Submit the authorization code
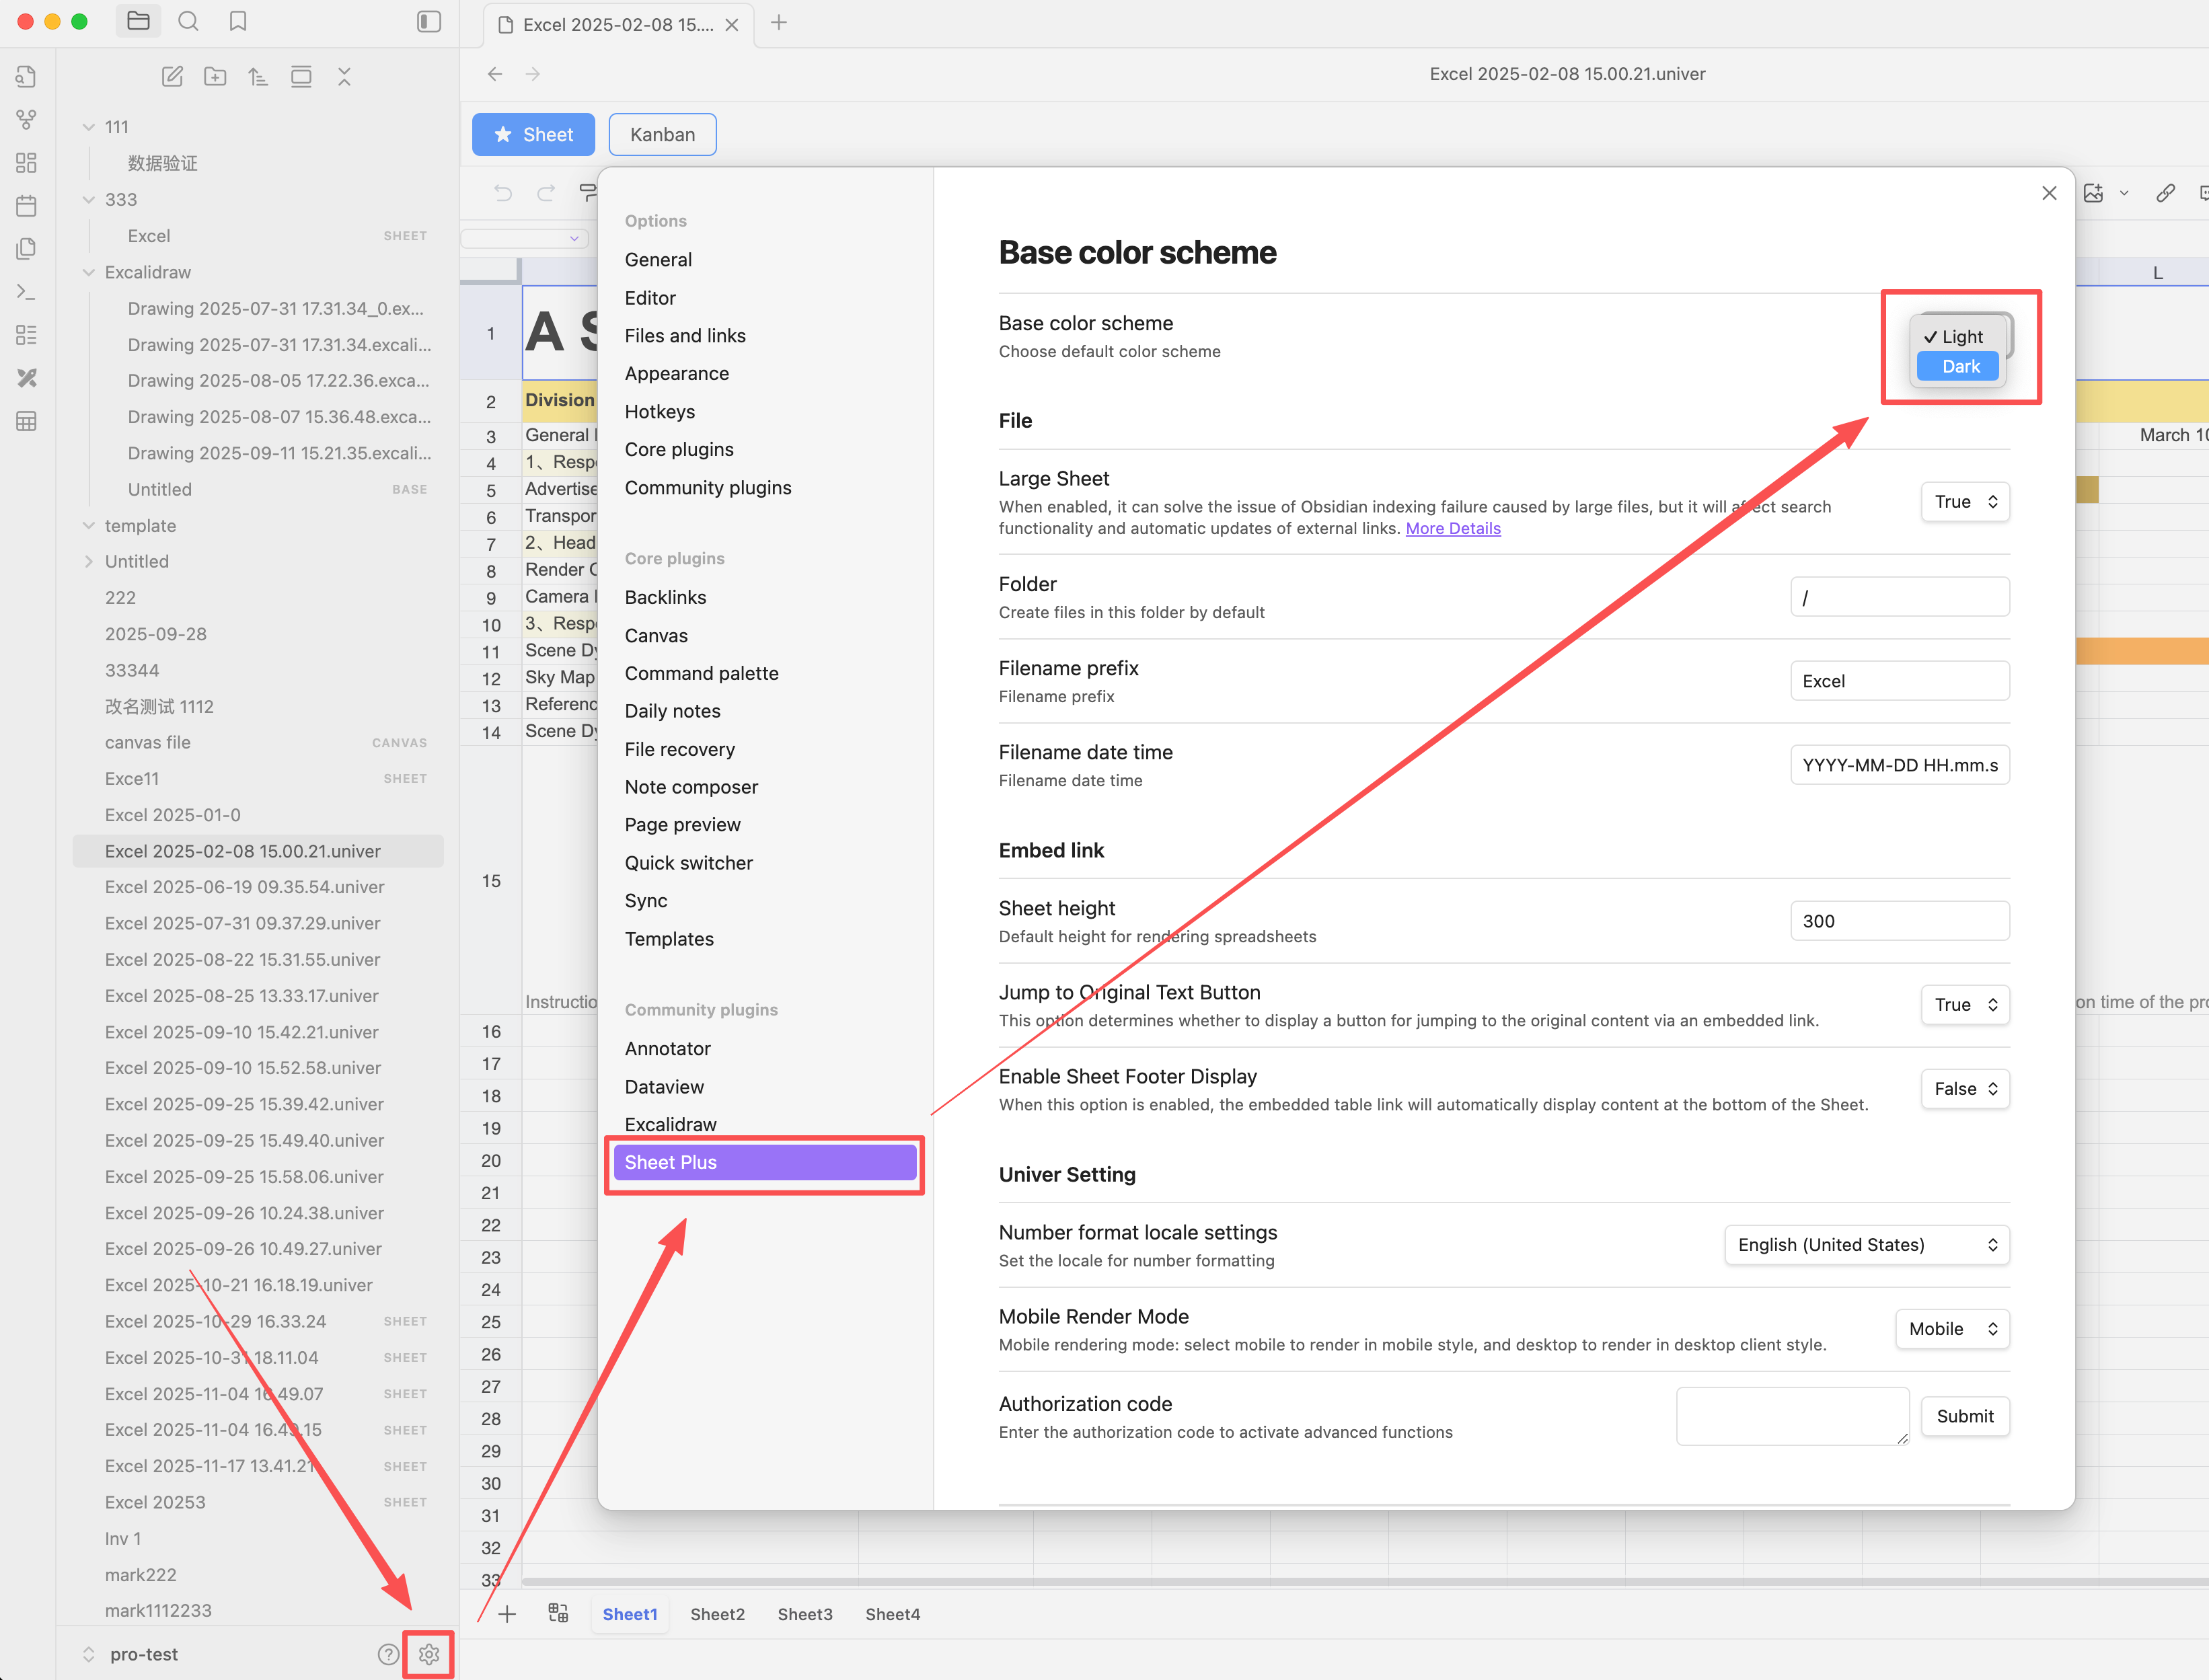 (x=1964, y=1416)
